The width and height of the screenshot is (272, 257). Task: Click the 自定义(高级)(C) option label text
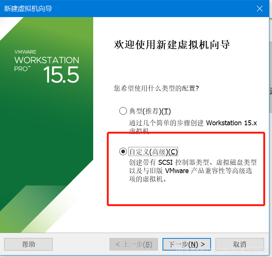(x=153, y=151)
